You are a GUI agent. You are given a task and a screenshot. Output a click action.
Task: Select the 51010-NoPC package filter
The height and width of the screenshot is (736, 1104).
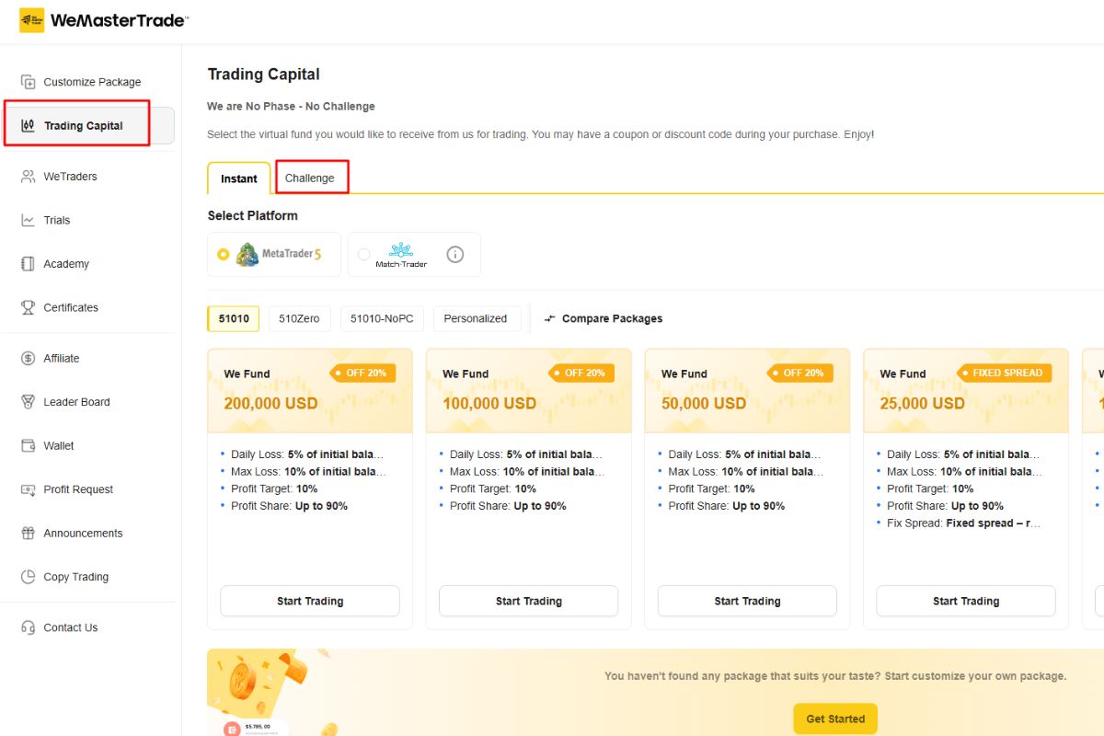(x=382, y=318)
